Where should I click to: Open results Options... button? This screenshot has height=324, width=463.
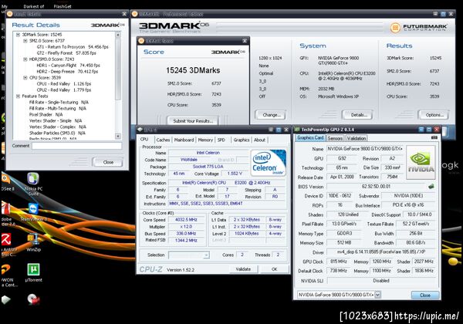click(434, 115)
